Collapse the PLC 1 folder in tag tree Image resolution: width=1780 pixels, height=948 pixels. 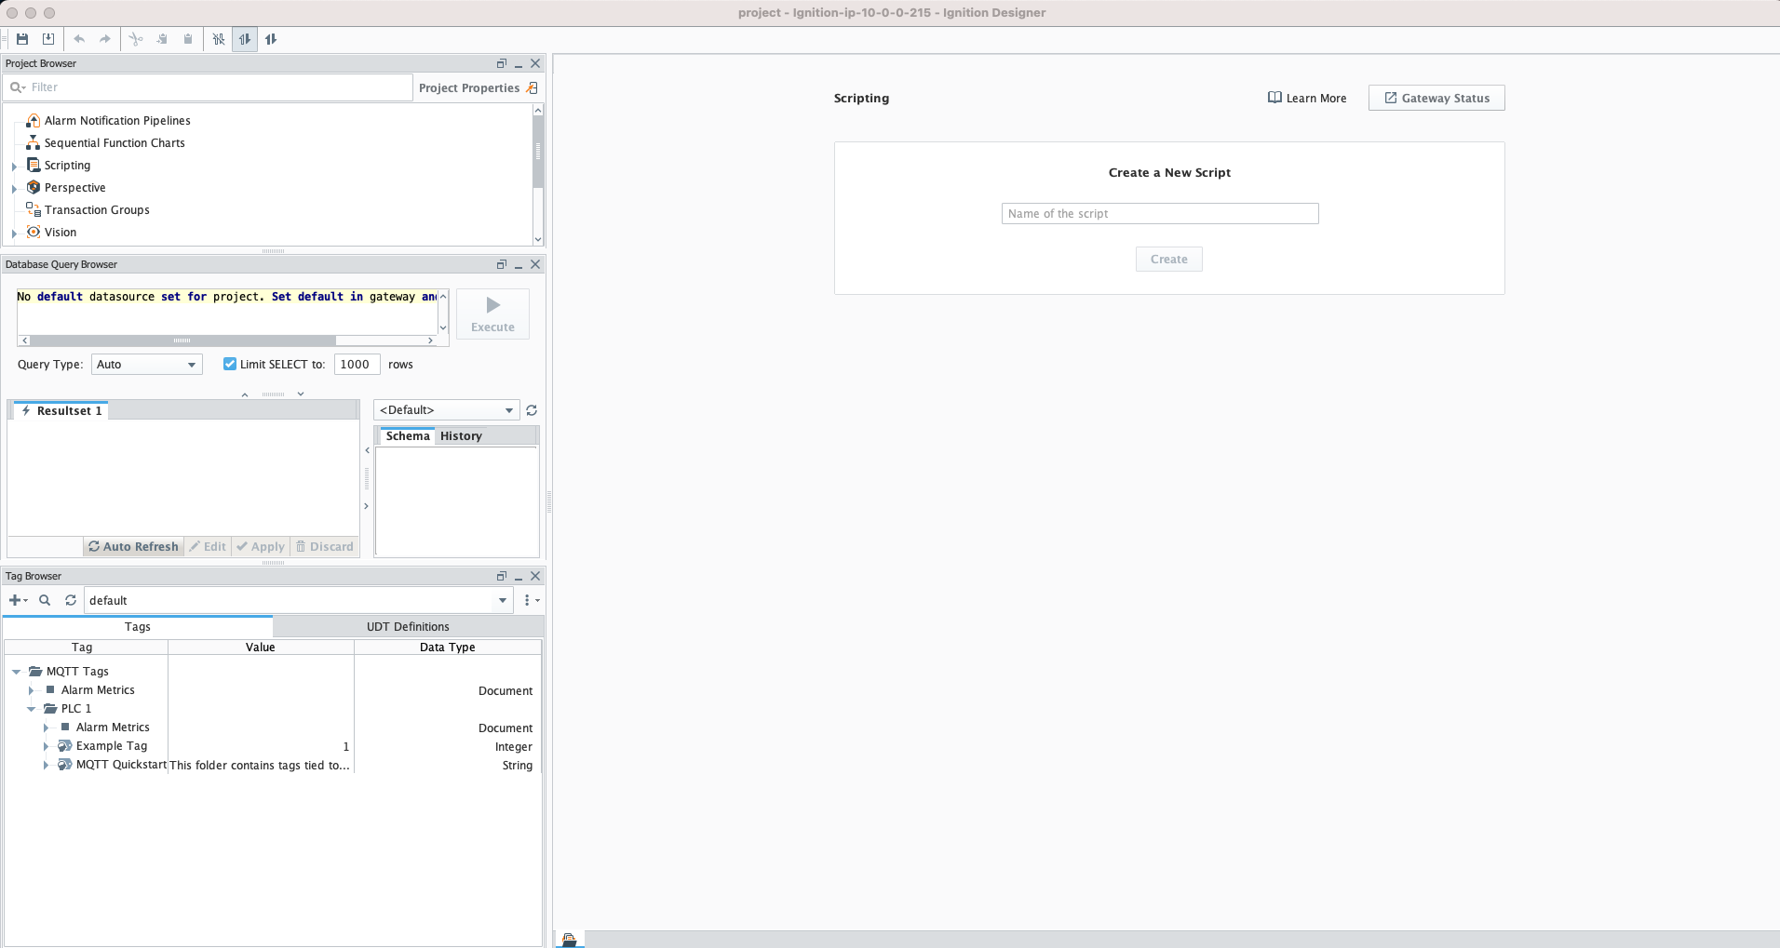[31, 709]
